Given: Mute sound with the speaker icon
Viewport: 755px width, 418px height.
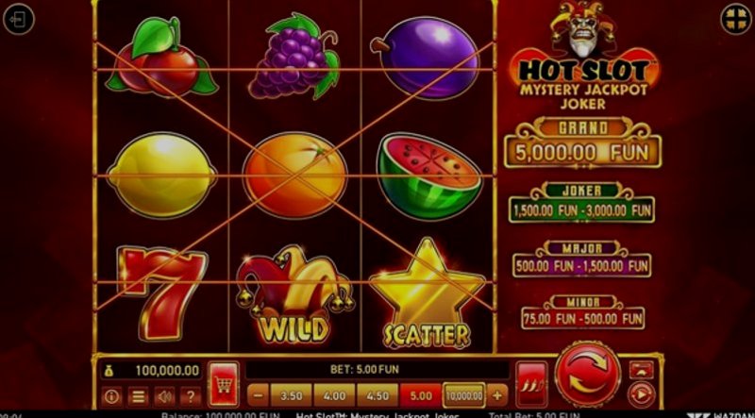Looking at the screenshot, I should pos(164,396).
